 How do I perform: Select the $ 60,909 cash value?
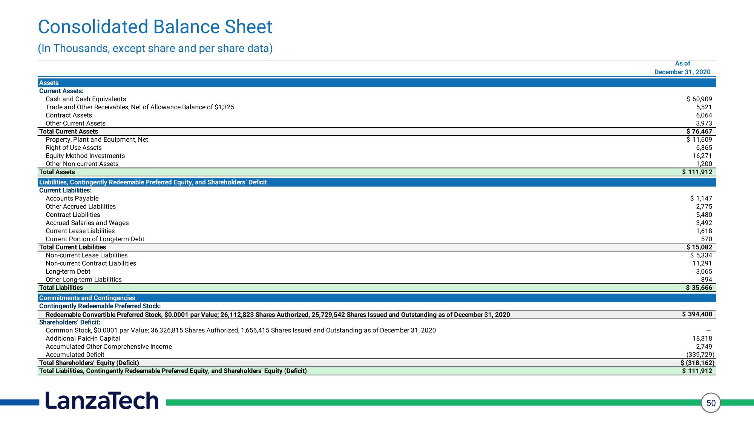pyautogui.click(x=699, y=99)
